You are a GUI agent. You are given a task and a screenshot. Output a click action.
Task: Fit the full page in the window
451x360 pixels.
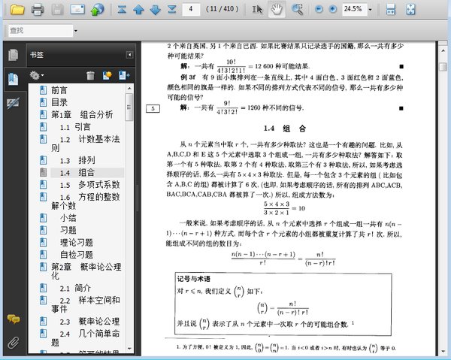[x=410, y=9]
